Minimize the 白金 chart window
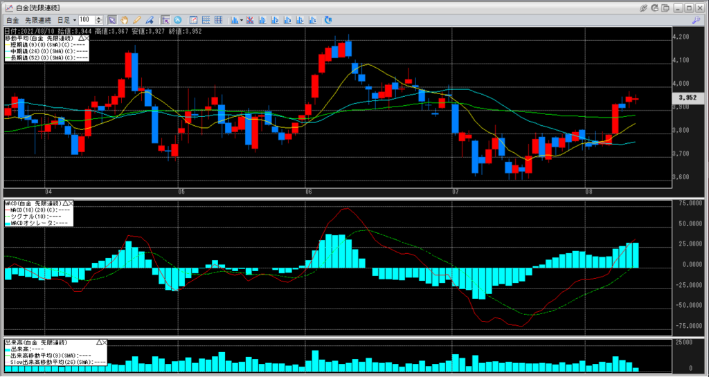709x377 pixels. click(678, 8)
